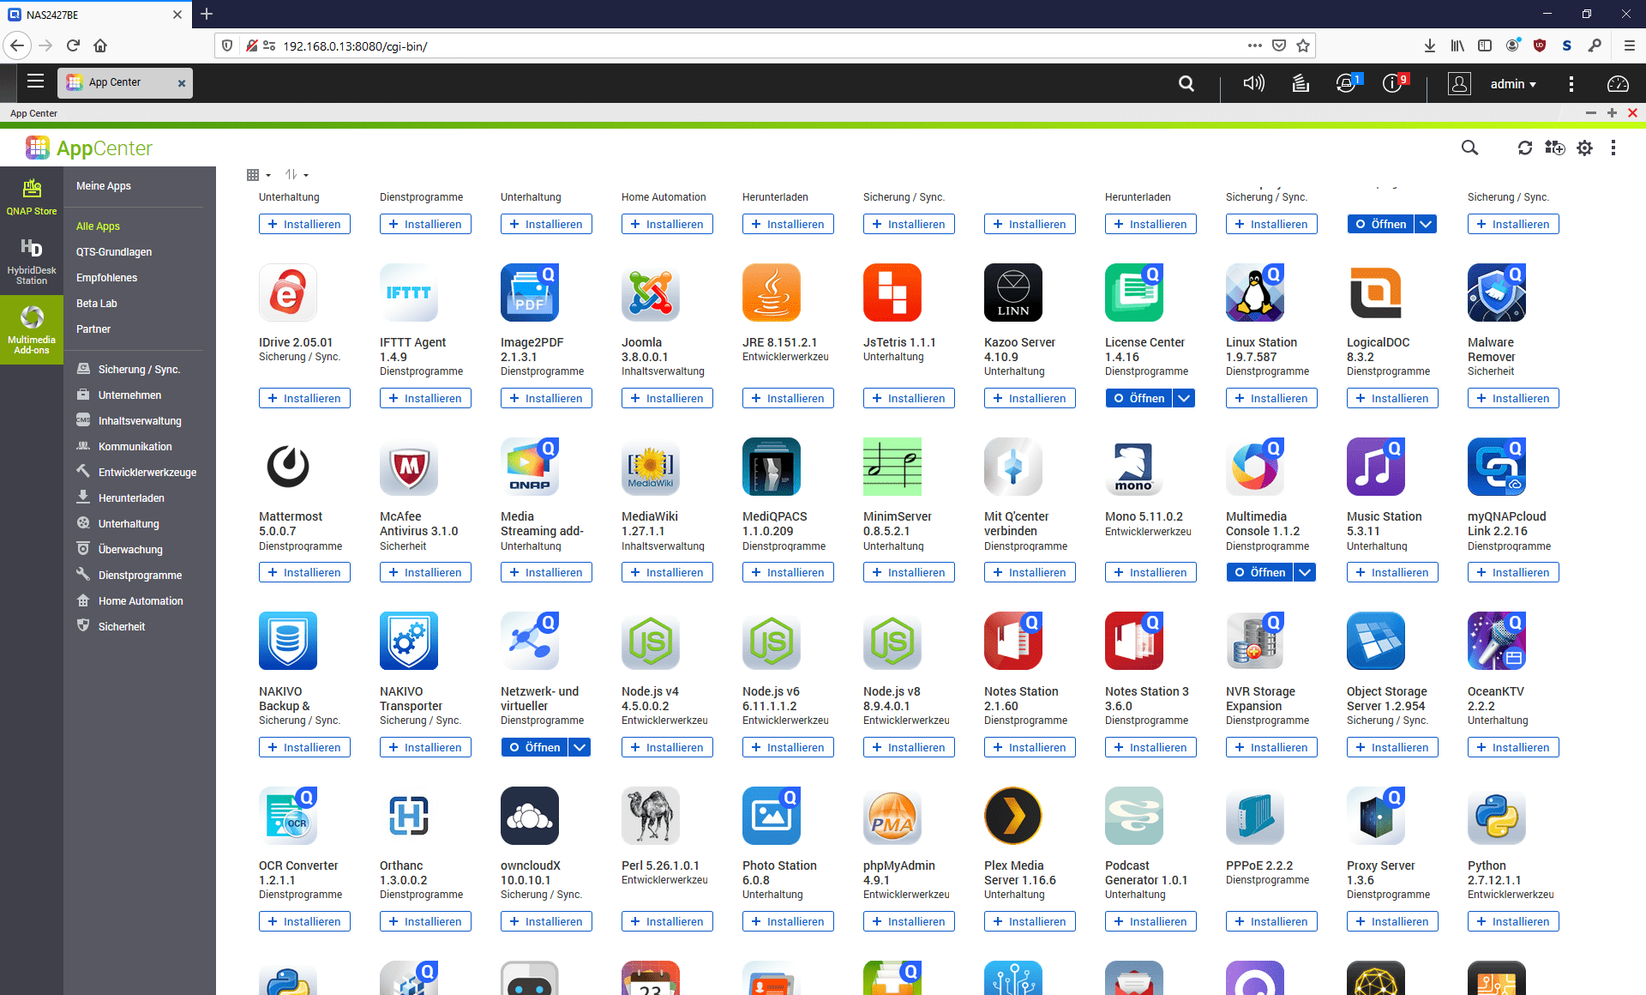Open App Center settings via gear icon

(x=1584, y=148)
